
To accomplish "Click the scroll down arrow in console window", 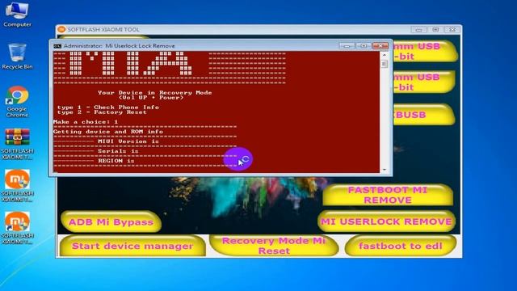I will 385,170.
